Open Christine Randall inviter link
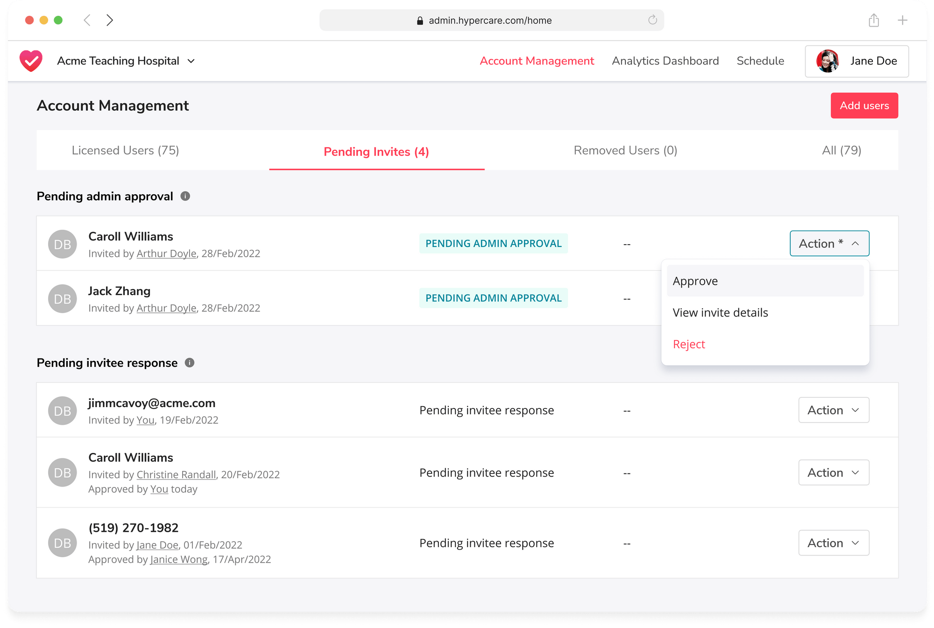 pyautogui.click(x=176, y=474)
